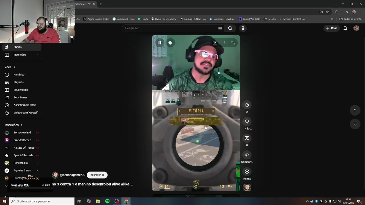The width and height of the screenshot is (365, 205).
Task: Go to the previous Short with up arrow
Action: (355, 110)
